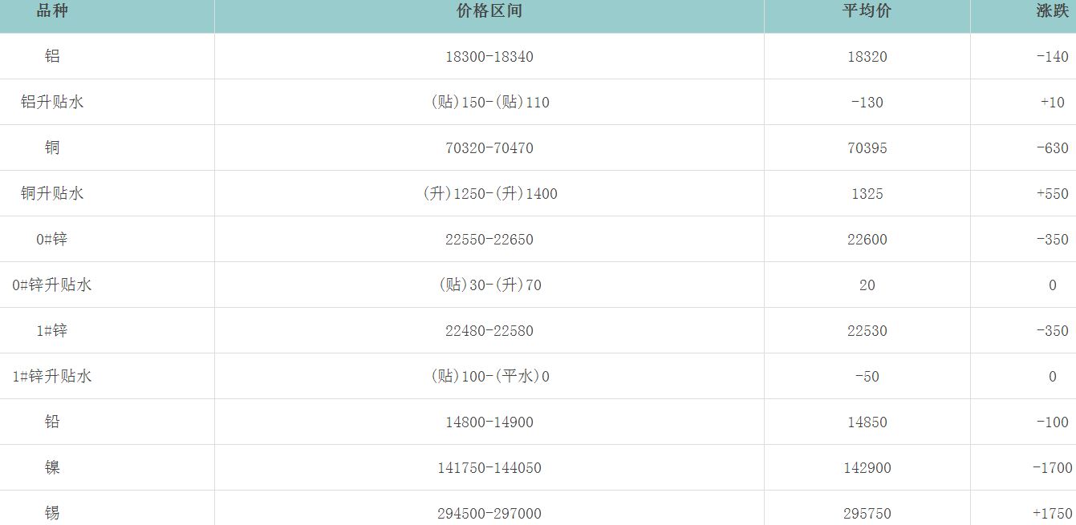
Task: Click the 平均价 column header
Action: click(x=867, y=11)
